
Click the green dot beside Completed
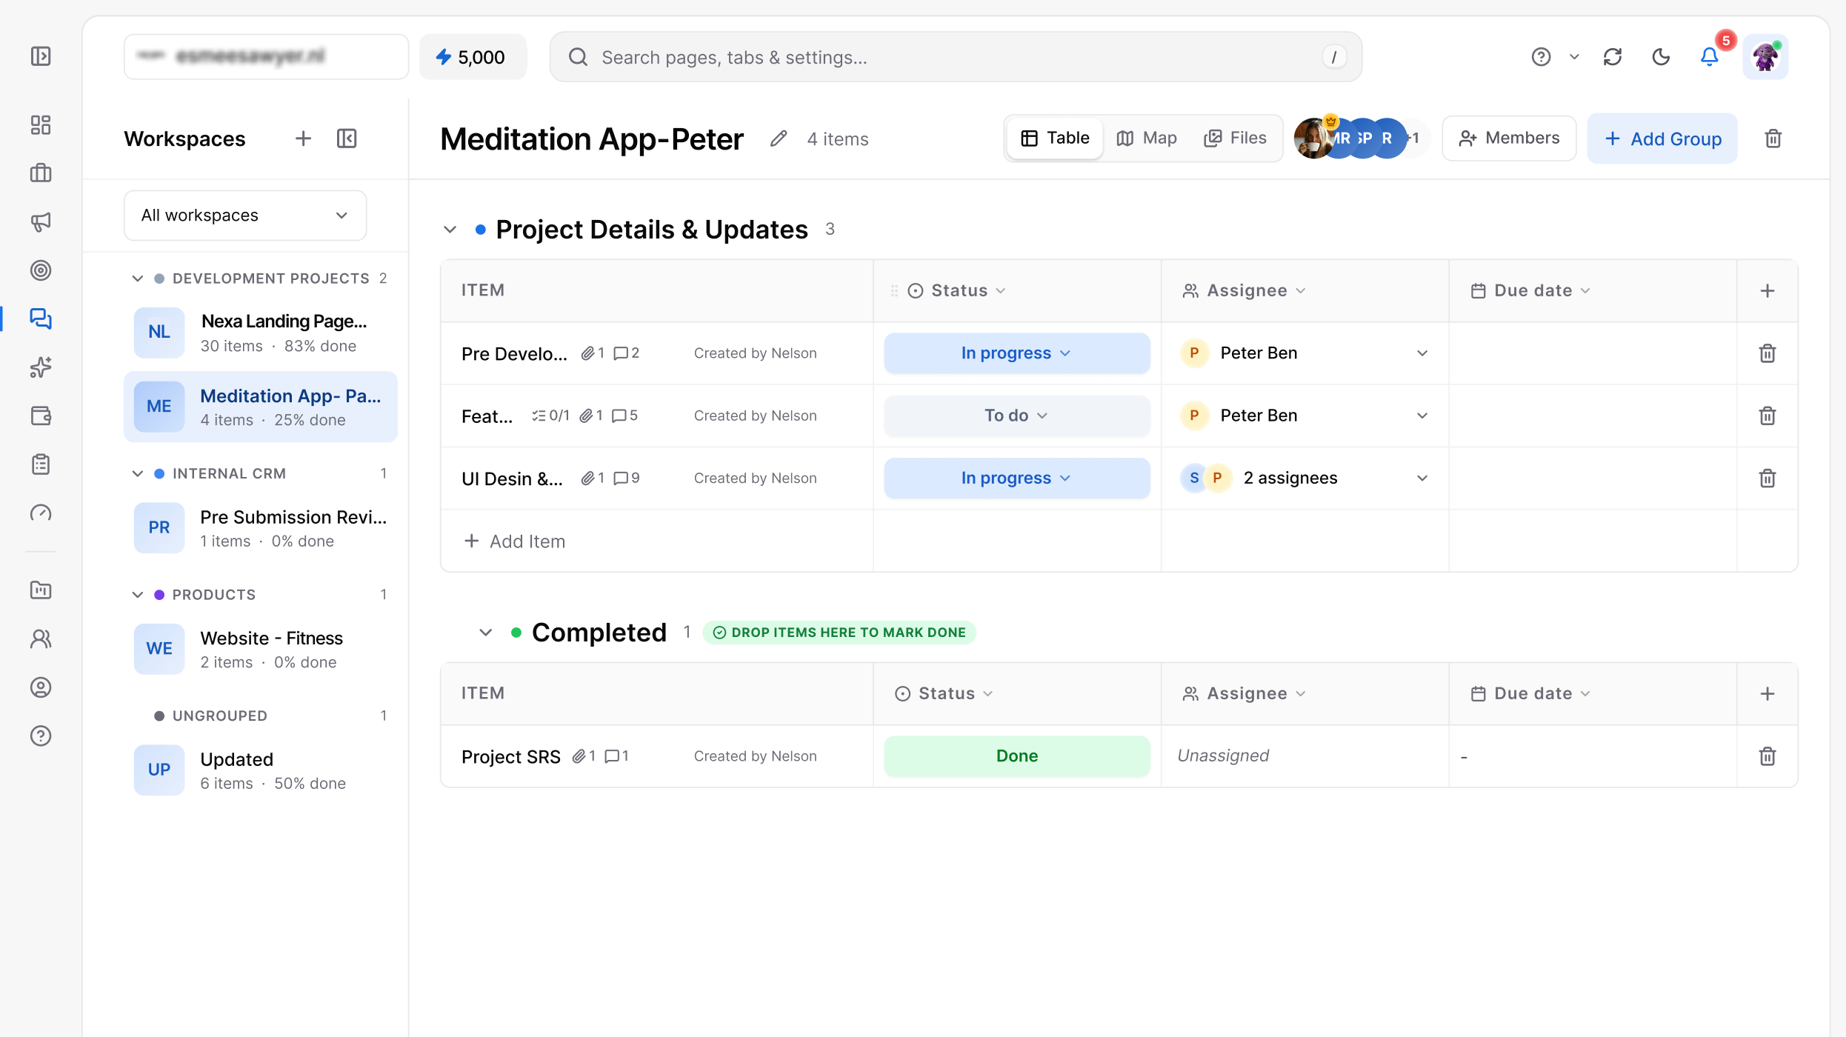516,633
